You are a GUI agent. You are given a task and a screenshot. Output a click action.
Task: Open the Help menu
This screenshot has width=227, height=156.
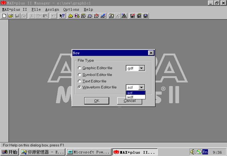[x=88, y=10]
